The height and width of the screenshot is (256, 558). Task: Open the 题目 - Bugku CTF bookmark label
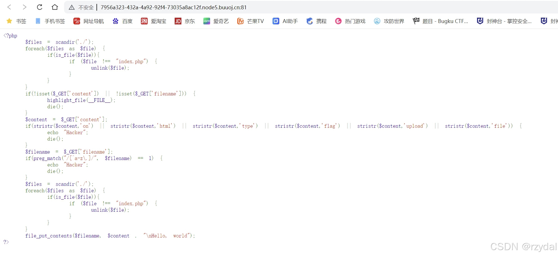(445, 21)
